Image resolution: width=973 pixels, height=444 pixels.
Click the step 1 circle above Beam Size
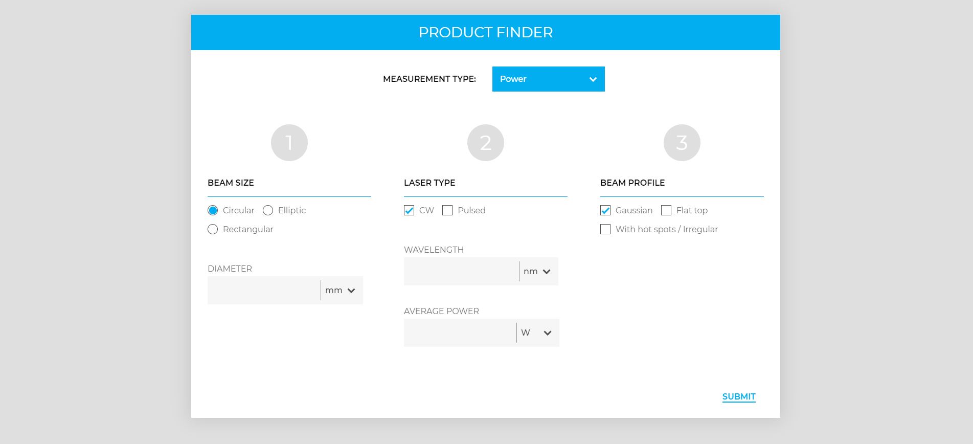pyautogui.click(x=289, y=142)
